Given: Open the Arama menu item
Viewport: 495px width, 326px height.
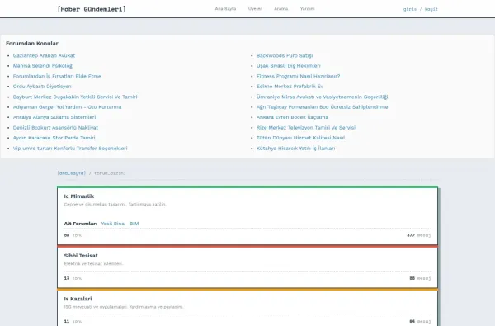Looking at the screenshot, I should pyautogui.click(x=281, y=9).
